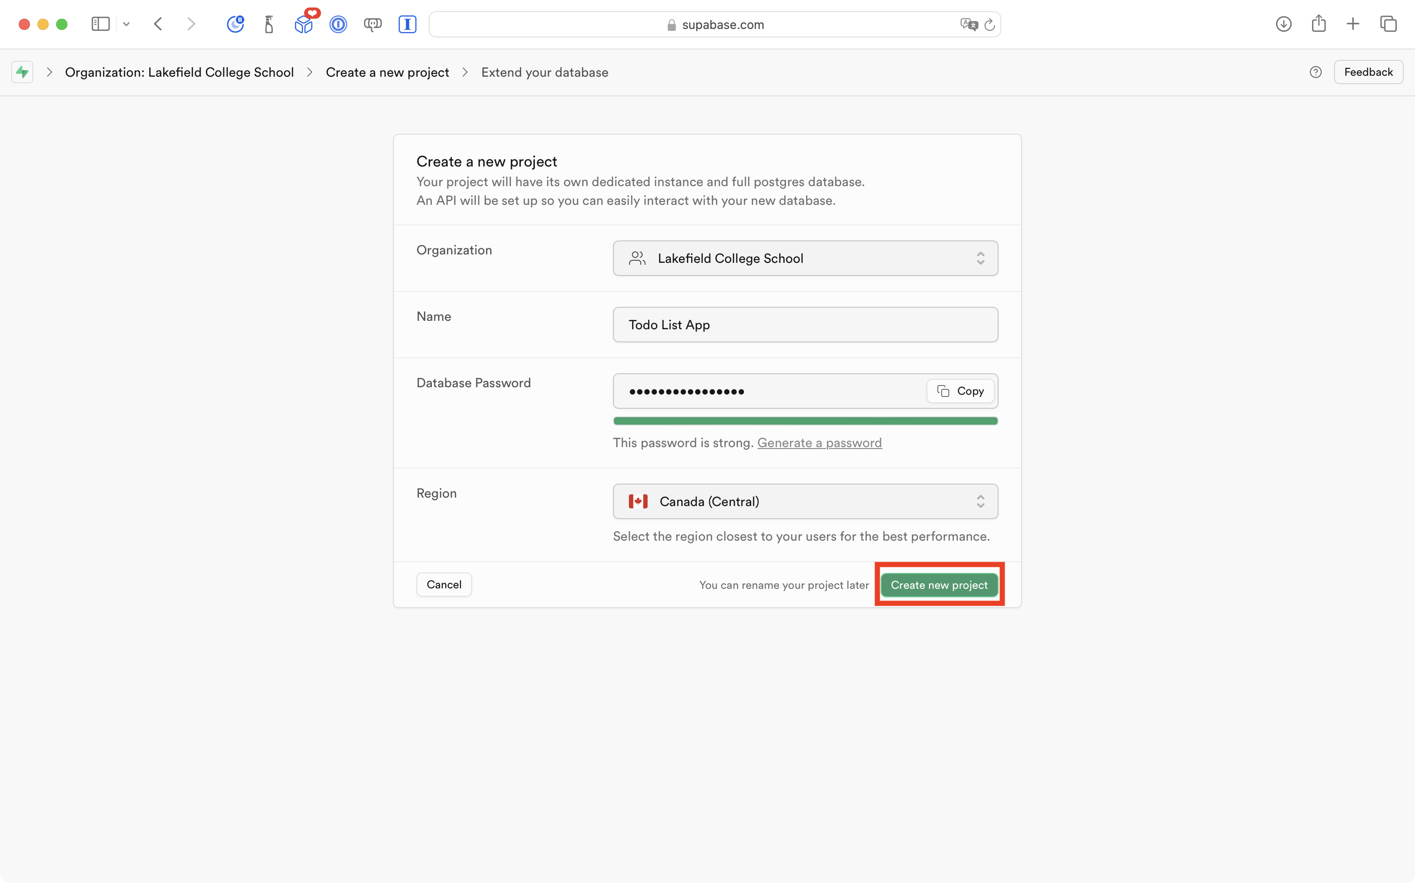Select Extend your database breadcrumb

tap(545, 72)
